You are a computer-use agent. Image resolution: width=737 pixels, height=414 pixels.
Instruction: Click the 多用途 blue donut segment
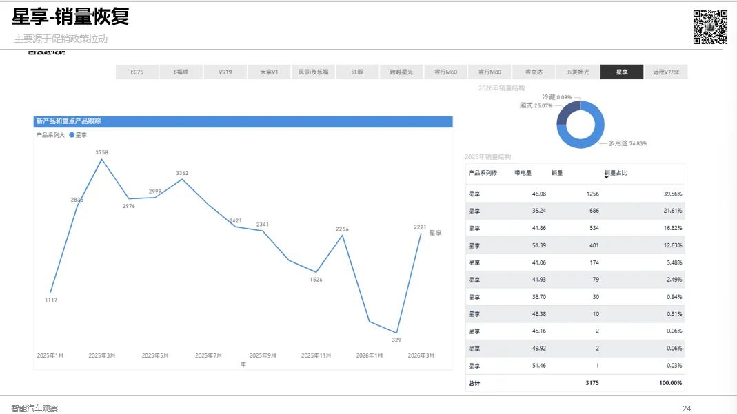pyautogui.click(x=593, y=138)
